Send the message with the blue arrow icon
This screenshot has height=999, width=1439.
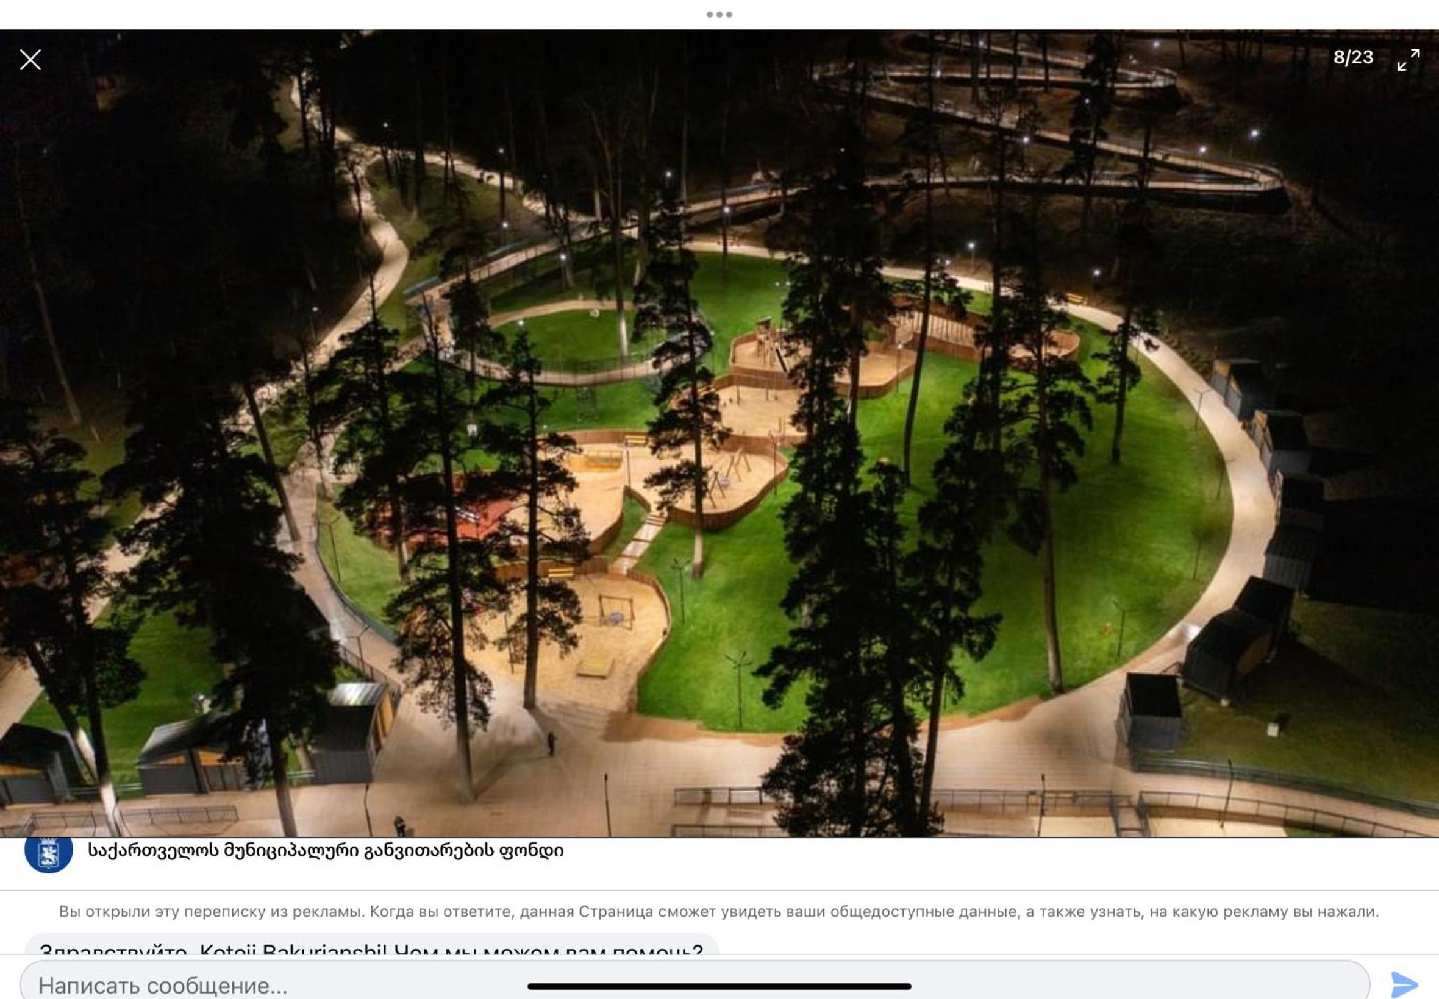(1405, 984)
